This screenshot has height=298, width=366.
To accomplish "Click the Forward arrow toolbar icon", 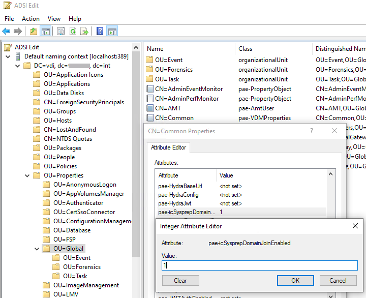I will 18,31.
